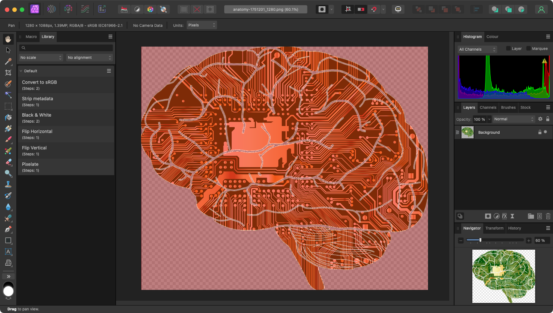Apply Auto Levels from the toolbar
This screenshot has height=313, width=553.
tap(124, 9)
